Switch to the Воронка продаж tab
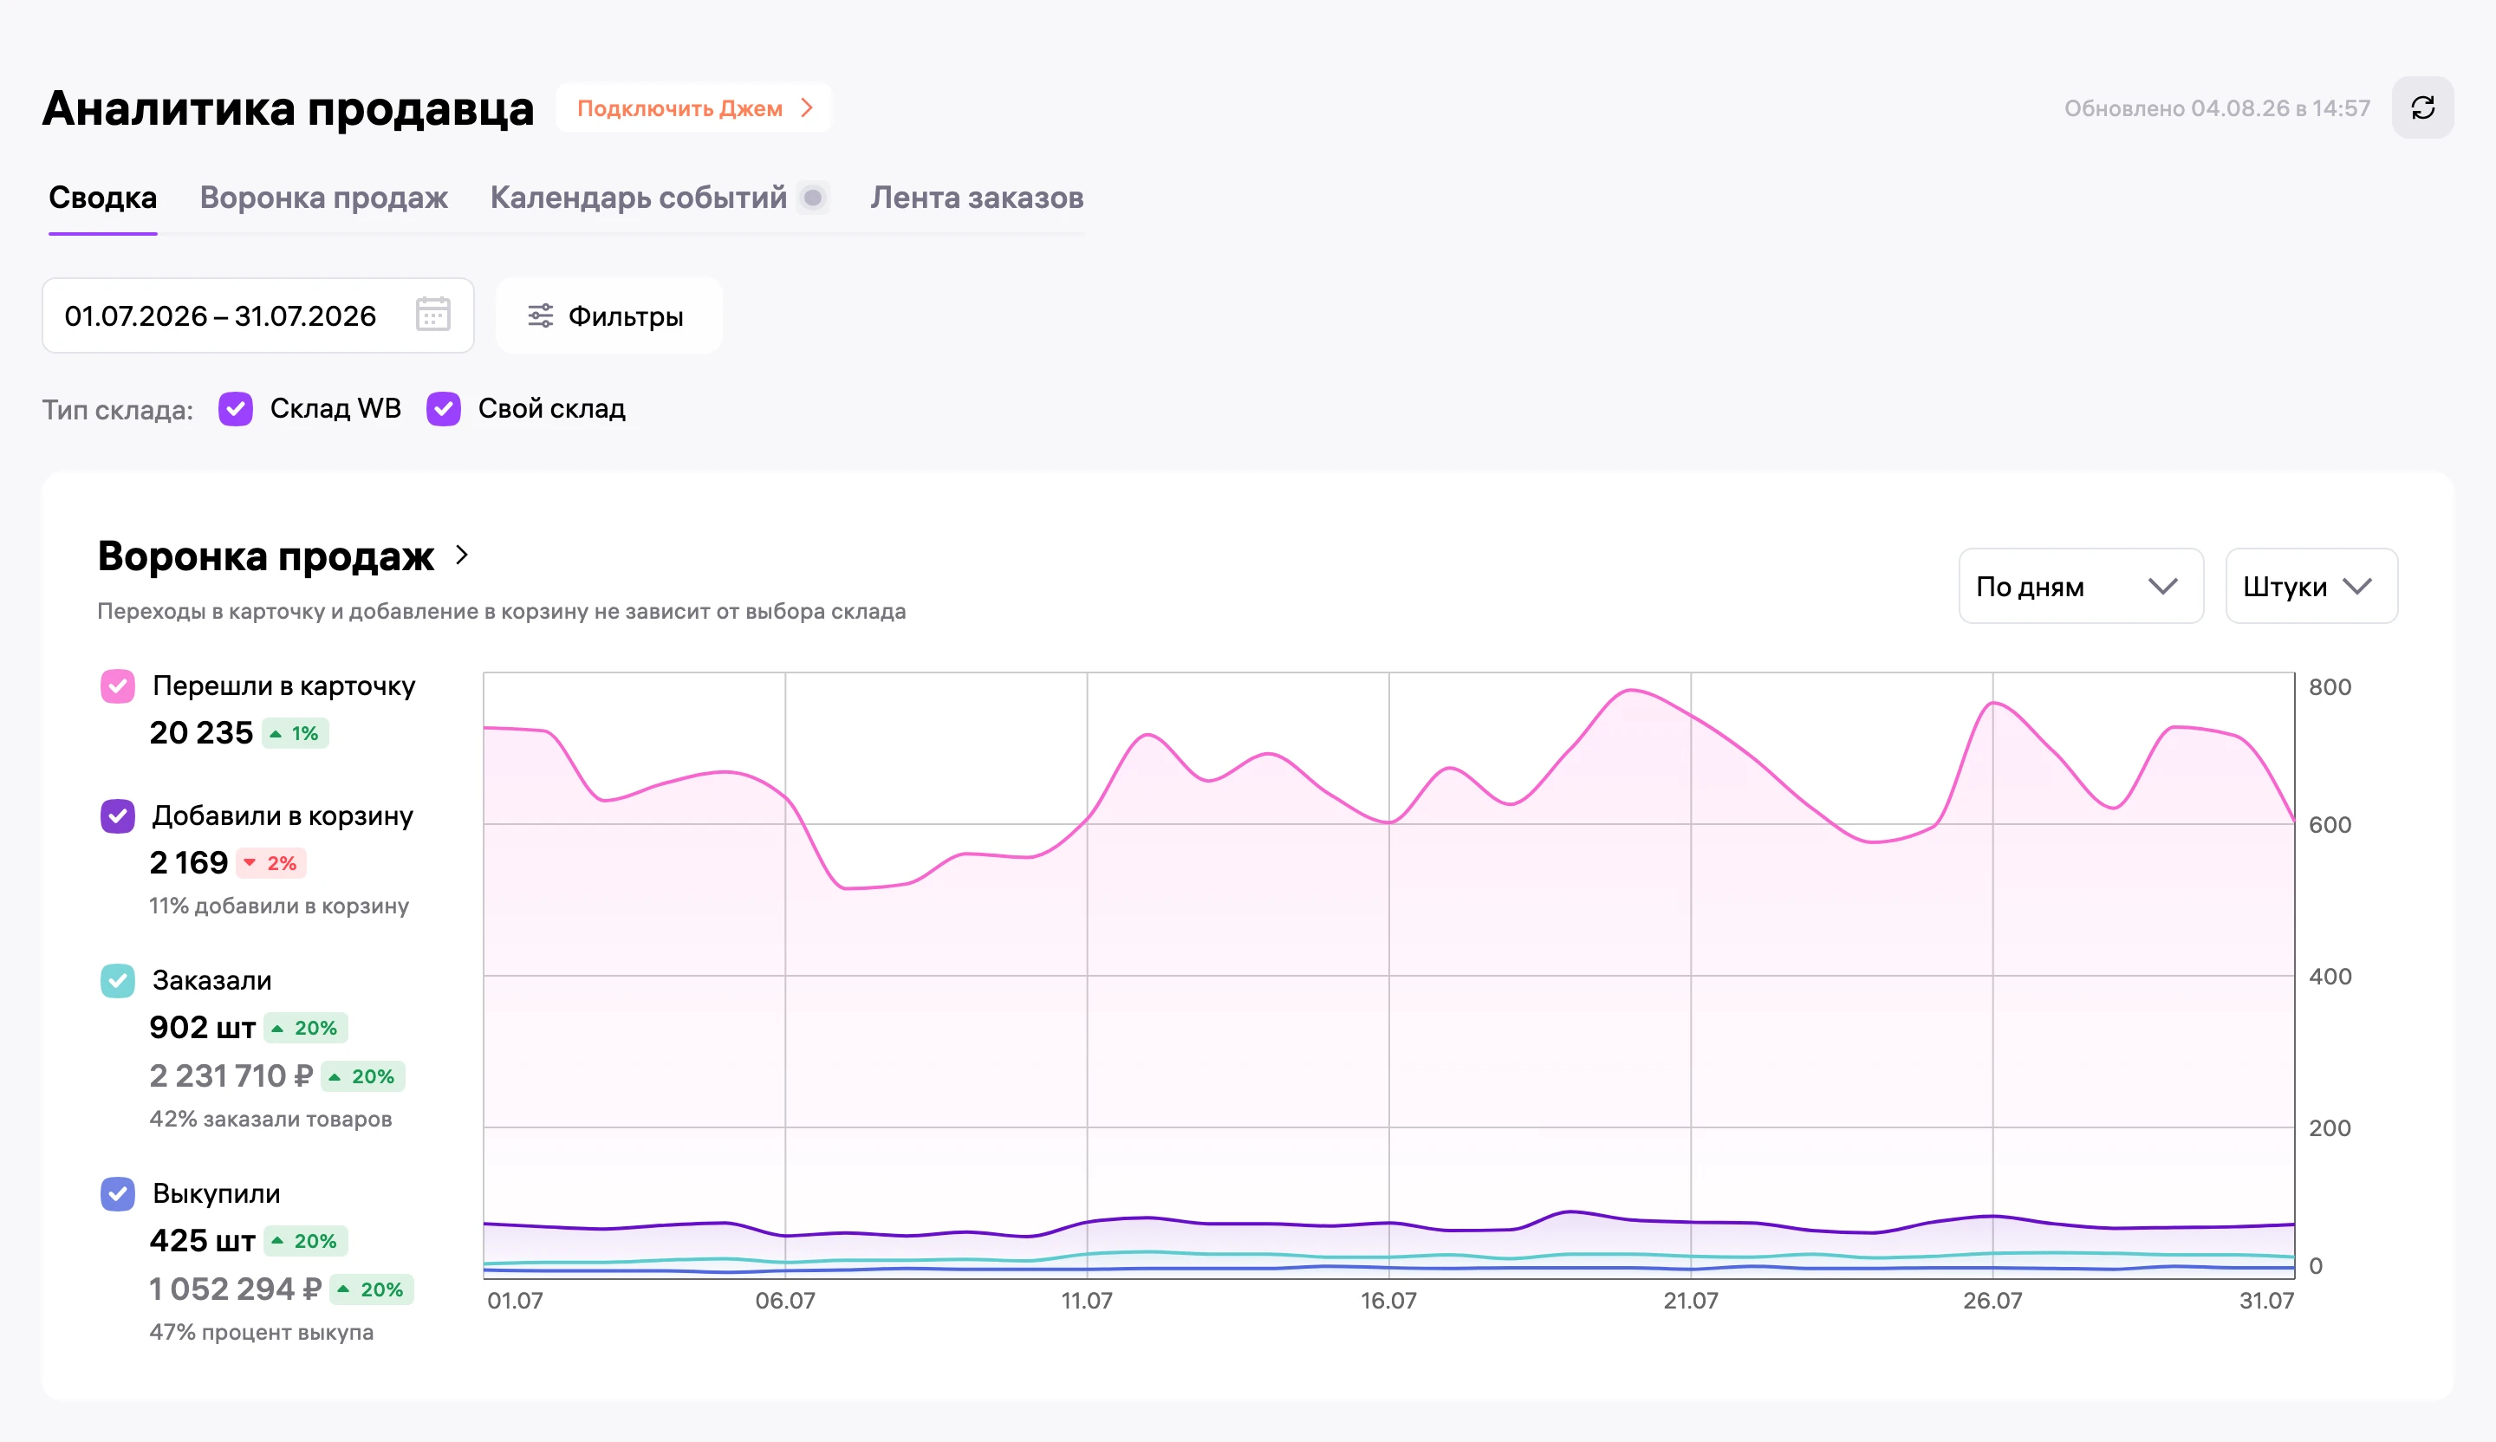 [x=324, y=198]
